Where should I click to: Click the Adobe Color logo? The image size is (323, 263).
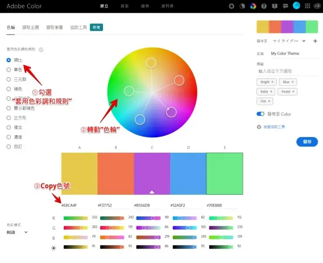24,6
